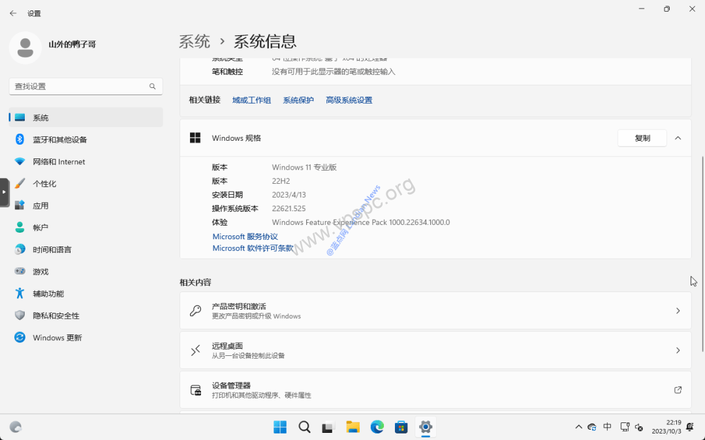Click the 辅助功能 accessibility icon

click(20, 293)
